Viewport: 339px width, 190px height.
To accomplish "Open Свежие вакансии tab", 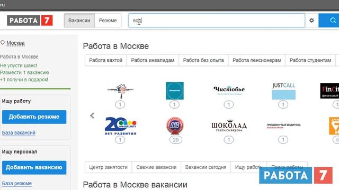I will click(156, 167).
